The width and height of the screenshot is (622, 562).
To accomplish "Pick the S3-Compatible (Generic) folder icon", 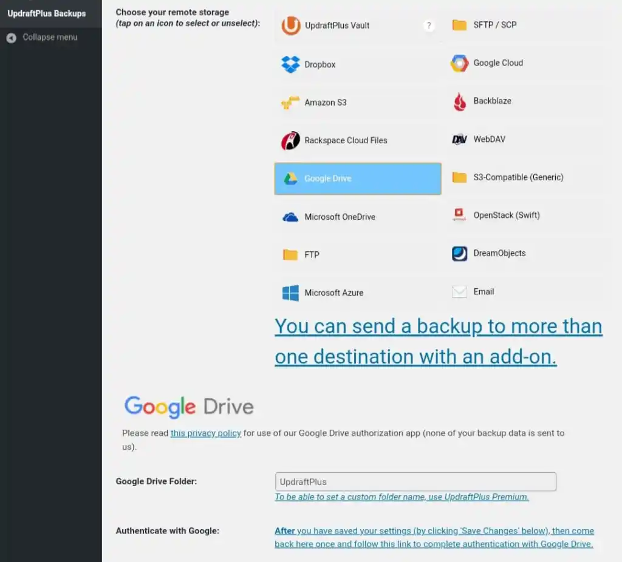I will coord(459,177).
